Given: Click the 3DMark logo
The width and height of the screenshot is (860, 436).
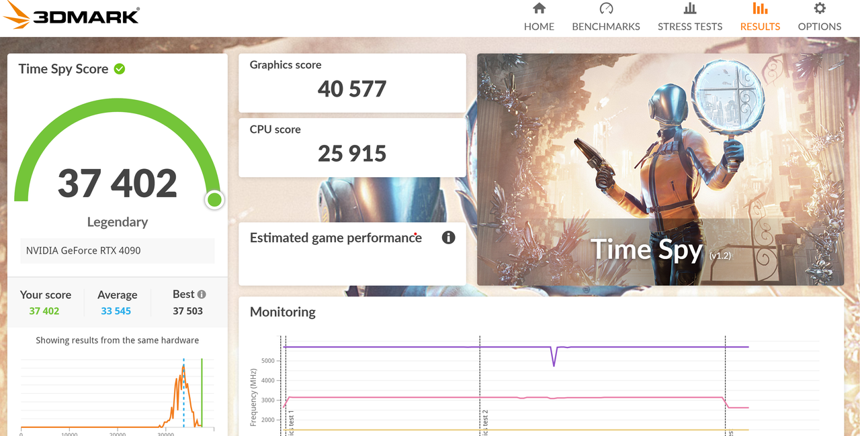Looking at the screenshot, I should pyautogui.click(x=71, y=15).
